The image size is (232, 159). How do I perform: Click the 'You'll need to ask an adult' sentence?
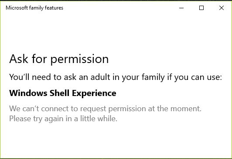[x=116, y=77]
